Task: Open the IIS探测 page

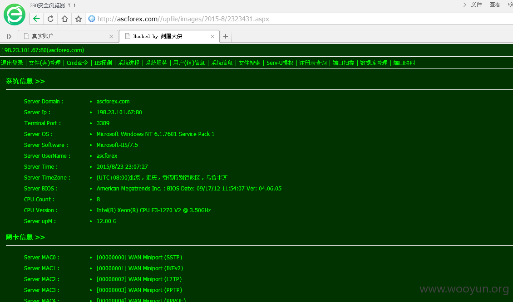Action: click(103, 63)
